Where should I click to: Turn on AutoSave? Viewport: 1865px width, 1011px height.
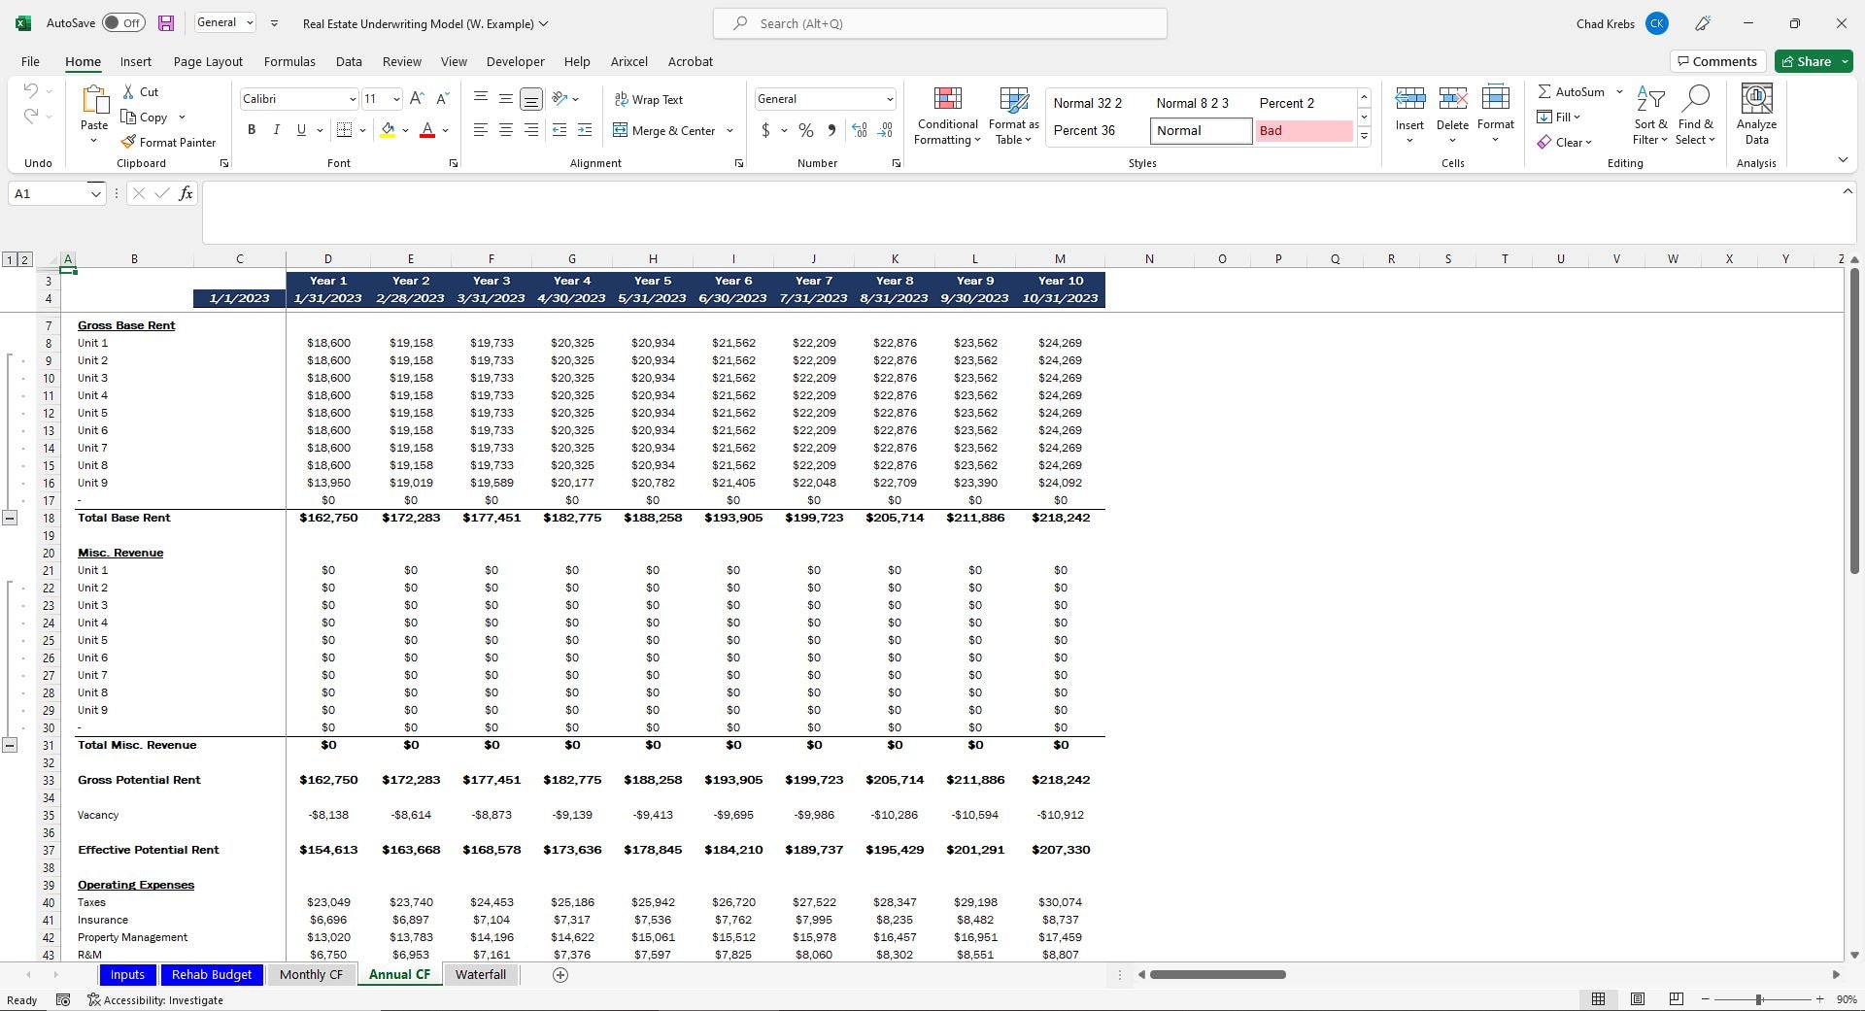(x=123, y=21)
